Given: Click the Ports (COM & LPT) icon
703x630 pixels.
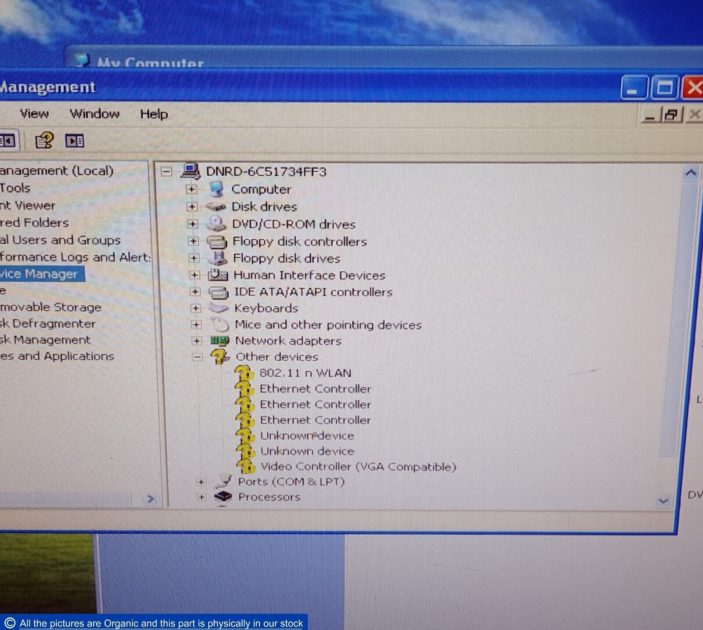Looking at the screenshot, I should click(x=223, y=482).
